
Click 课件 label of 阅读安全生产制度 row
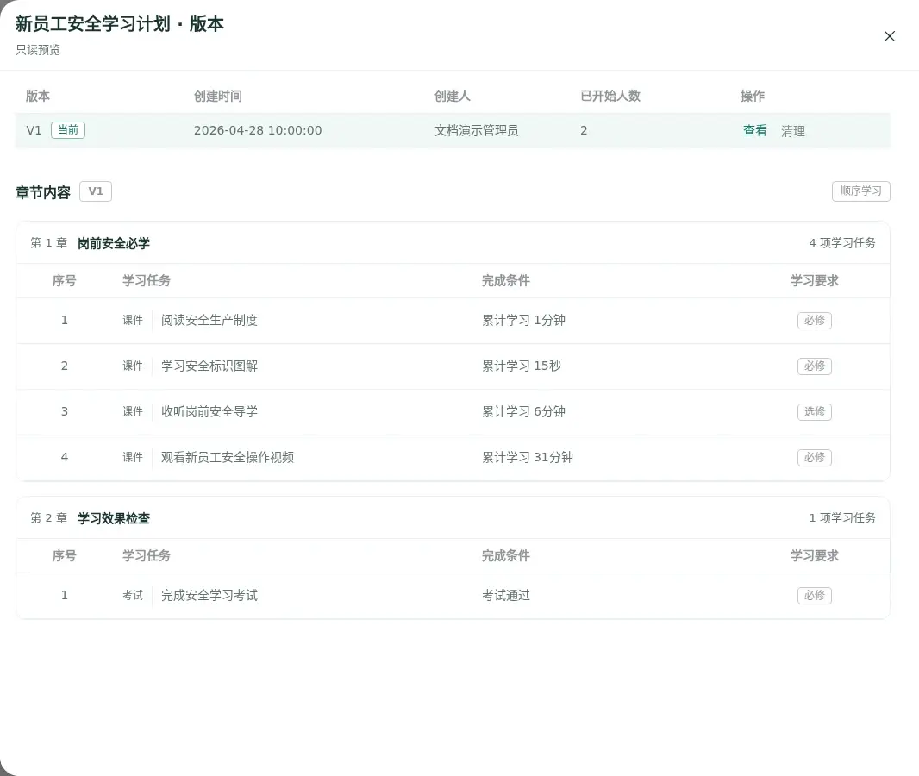point(133,320)
